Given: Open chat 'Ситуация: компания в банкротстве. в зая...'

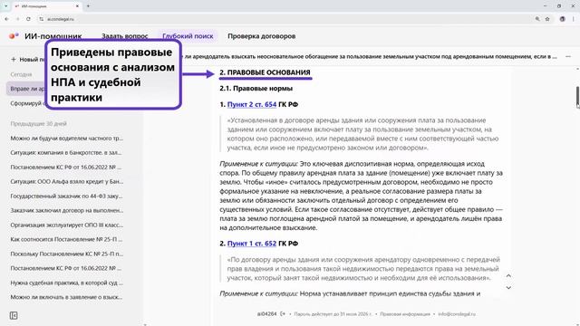Looking at the screenshot, I should (66, 153).
